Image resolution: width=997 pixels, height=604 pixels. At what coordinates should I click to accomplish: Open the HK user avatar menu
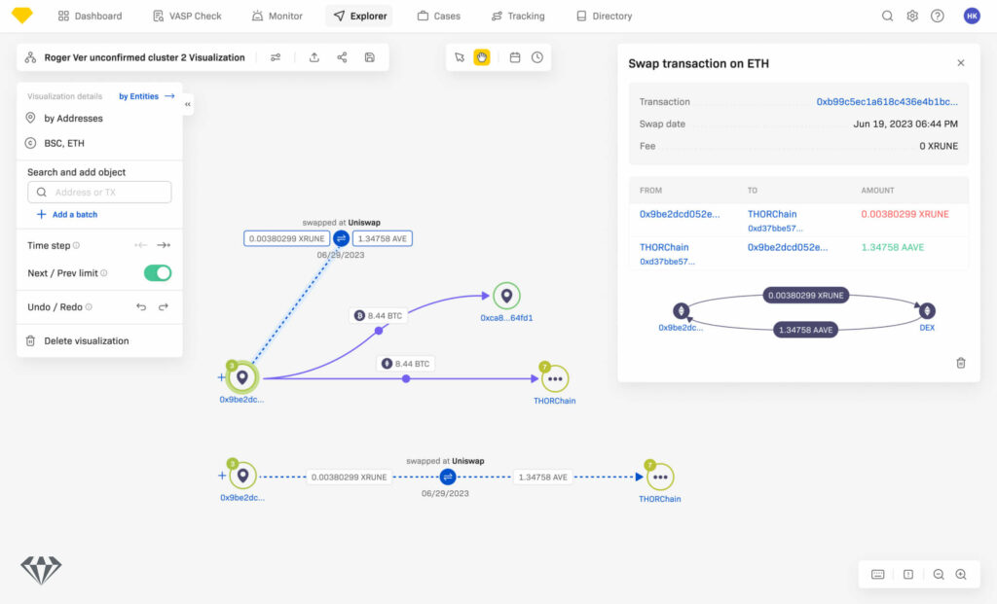(972, 16)
